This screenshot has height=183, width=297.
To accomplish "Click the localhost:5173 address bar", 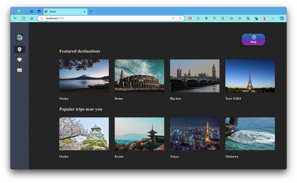I will 111,18.
